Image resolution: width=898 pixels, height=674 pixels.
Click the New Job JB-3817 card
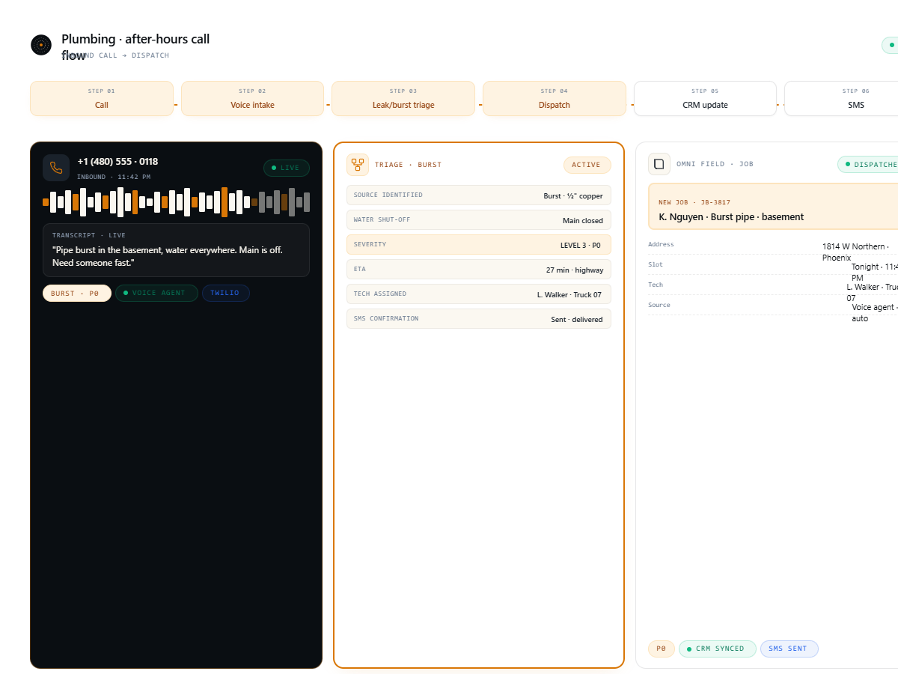(x=773, y=207)
